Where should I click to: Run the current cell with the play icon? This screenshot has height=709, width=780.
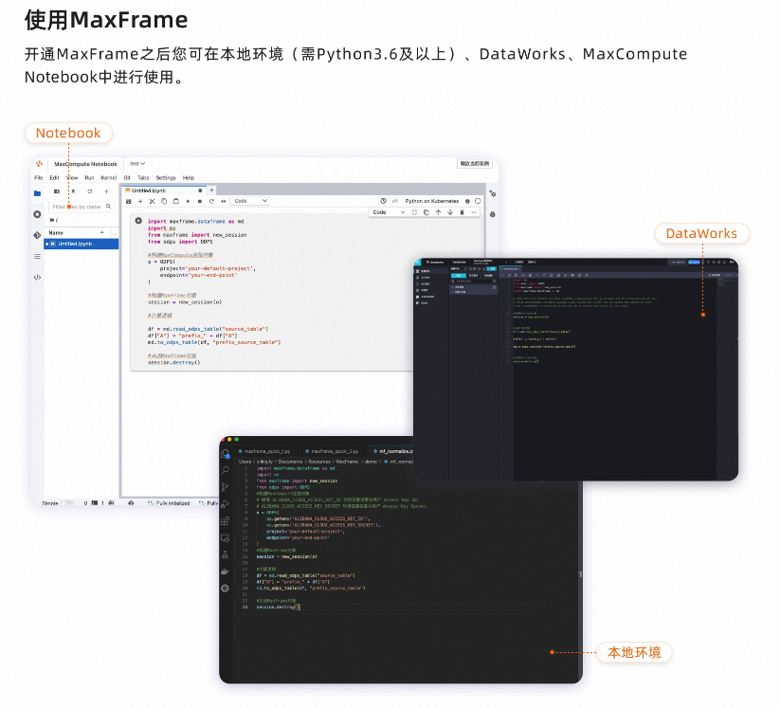(188, 201)
